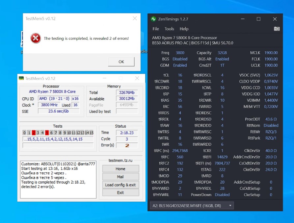Click 'AMD Ryzen 7 5800X 8-Core' in TestMem5
Screen dimensions: 294x223
click(52, 91)
